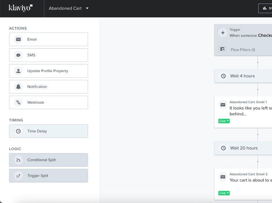Viewport: 272px width, 203px height.
Task: Select the Email action block
Action: pos(48,39)
